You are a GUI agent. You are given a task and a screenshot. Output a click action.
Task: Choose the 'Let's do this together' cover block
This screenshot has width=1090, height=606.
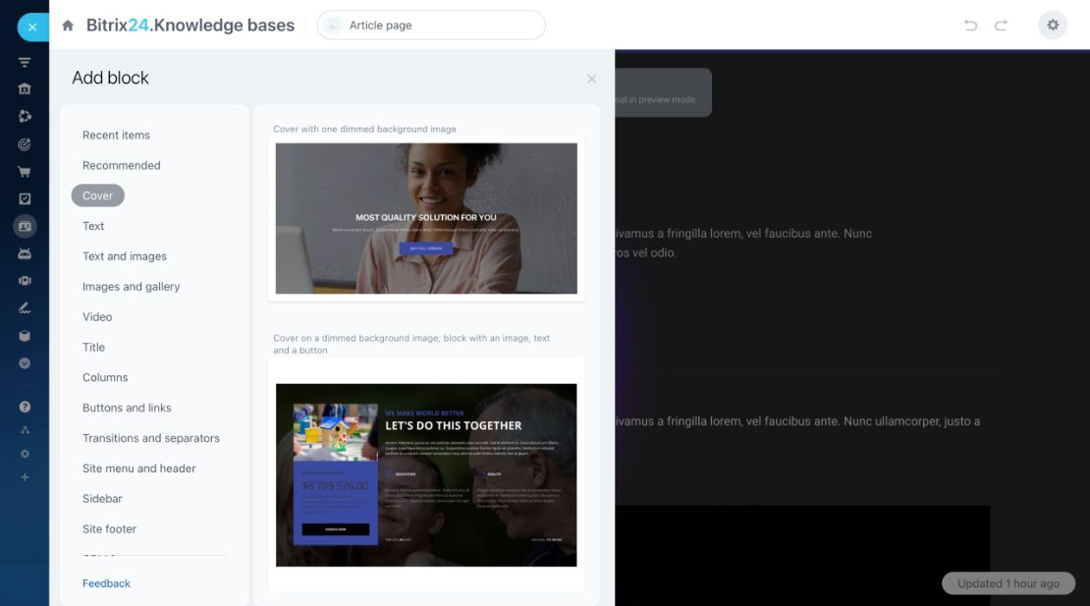pos(426,475)
